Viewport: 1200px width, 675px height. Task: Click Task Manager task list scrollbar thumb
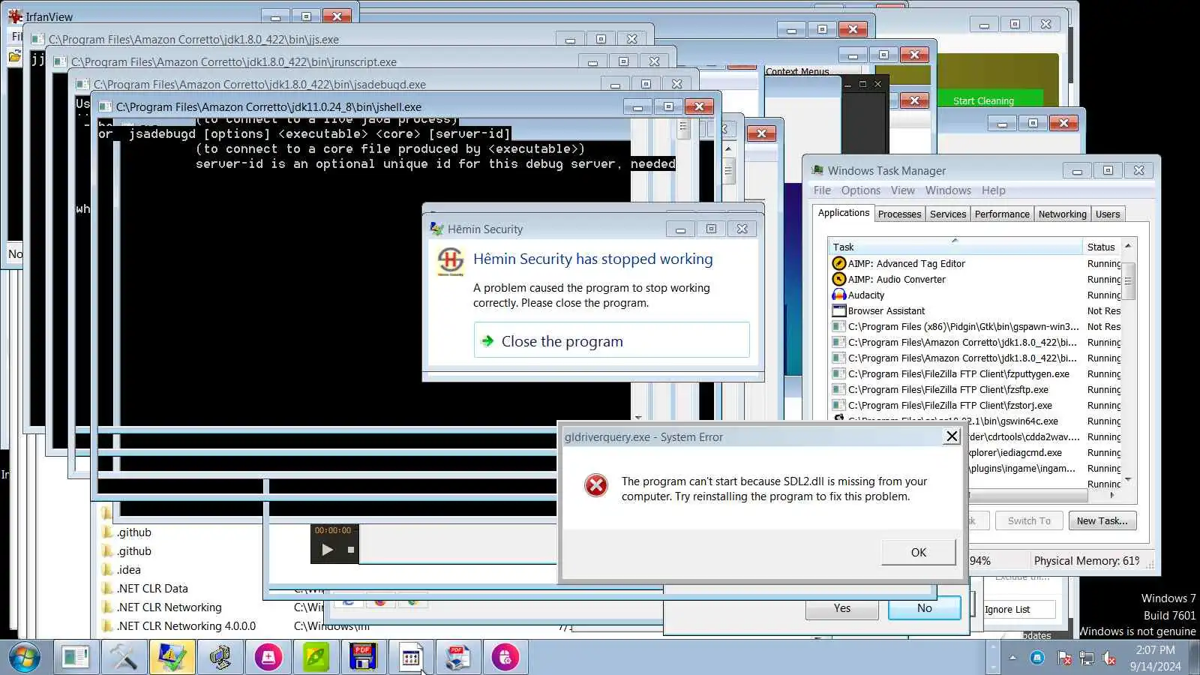coord(1128,281)
